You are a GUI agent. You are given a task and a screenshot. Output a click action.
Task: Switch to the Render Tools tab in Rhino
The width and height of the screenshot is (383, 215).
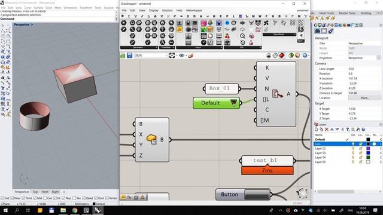[347, 13]
